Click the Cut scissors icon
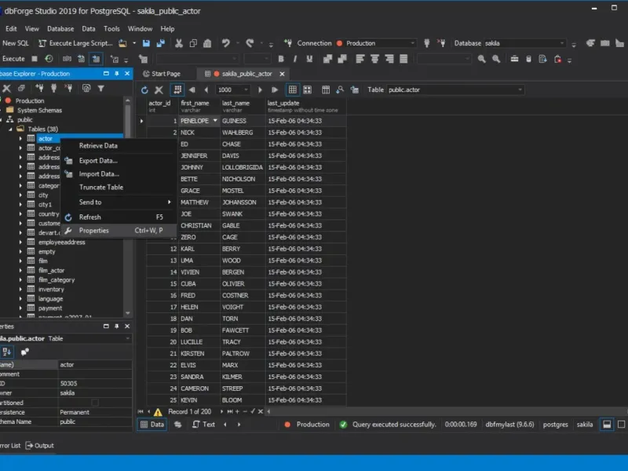The height and width of the screenshot is (471, 628). point(179,43)
